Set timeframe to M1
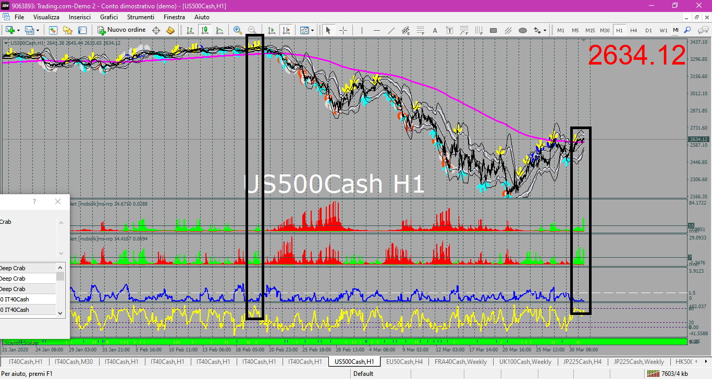The image size is (712, 379). (x=561, y=30)
